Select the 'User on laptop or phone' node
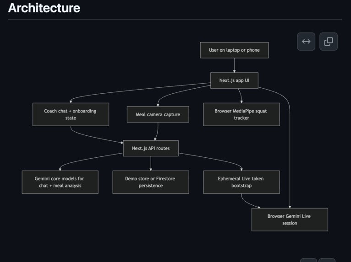351x262 pixels. click(234, 50)
